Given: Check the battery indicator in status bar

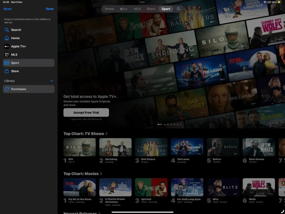Looking at the screenshot, I should tap(279, 2).
